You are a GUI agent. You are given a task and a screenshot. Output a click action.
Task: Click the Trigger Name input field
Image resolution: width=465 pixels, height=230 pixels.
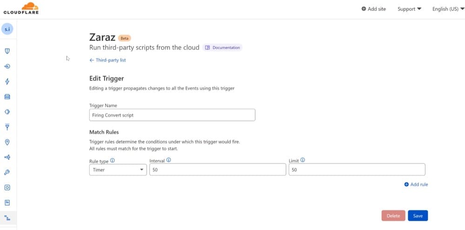coord(173,115)
